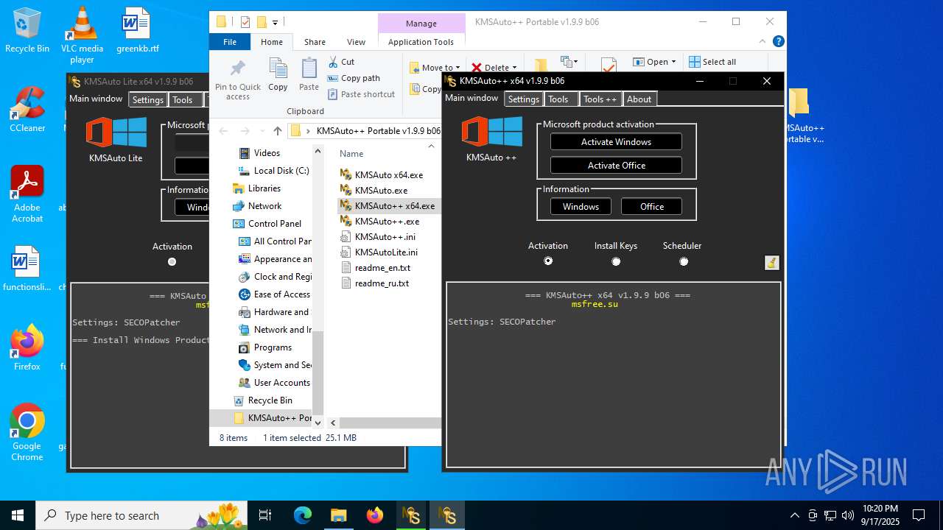Click the Office information button
943x530 pixels.
coord(651,207)
